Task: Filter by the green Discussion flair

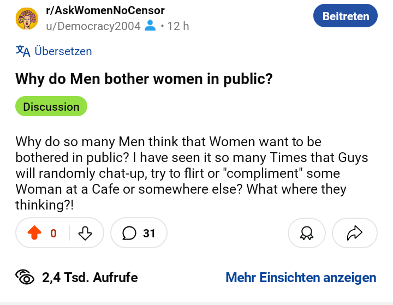Action: (x=51, y=106)
